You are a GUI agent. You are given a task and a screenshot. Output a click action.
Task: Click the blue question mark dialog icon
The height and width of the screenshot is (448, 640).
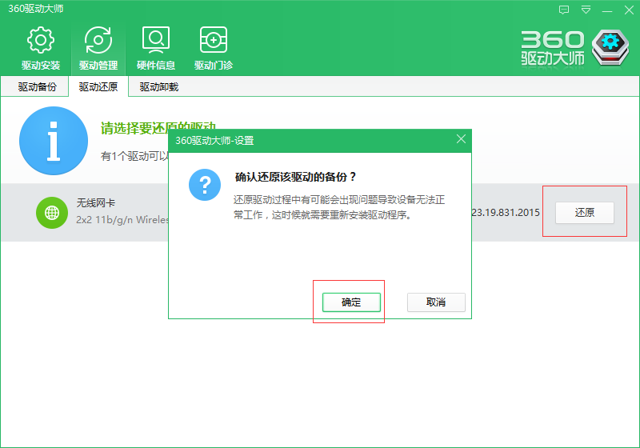pyautogui.click(x=205, y=185)
